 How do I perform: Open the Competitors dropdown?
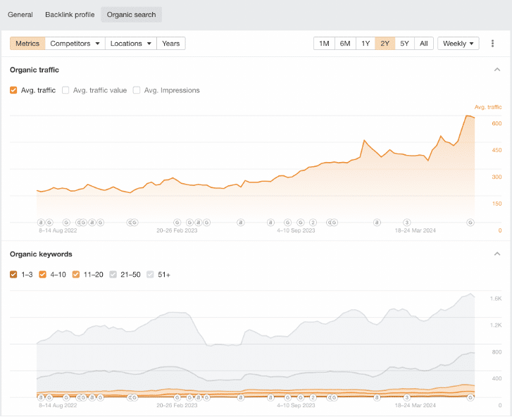click(75, 44)
